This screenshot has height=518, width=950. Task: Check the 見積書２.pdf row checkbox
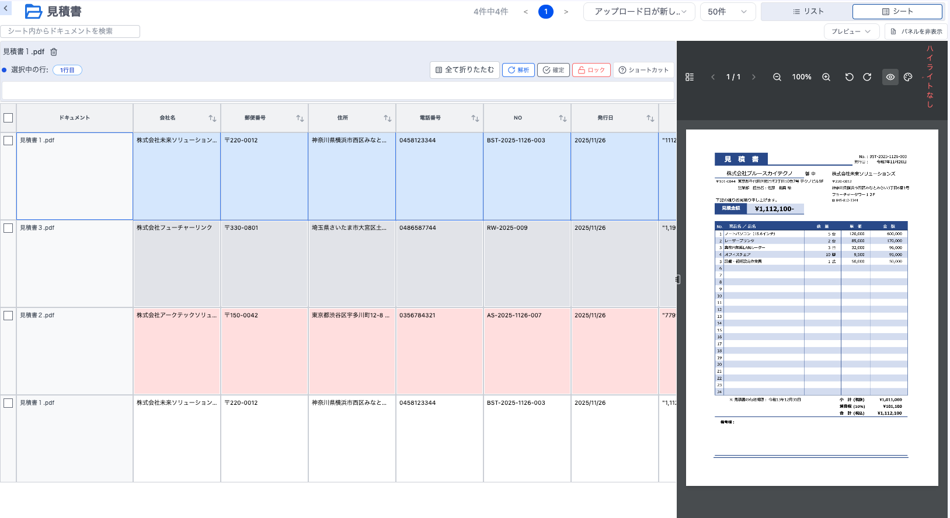click(8, 316)
